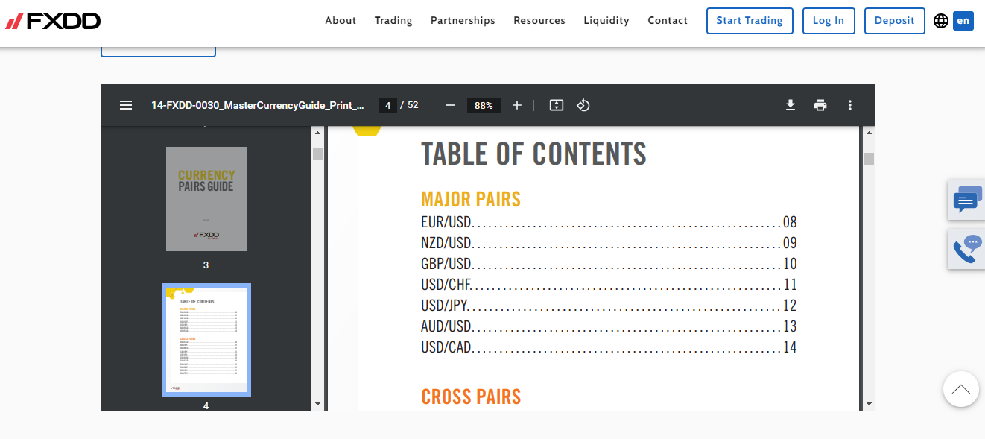Viewport: 985px width, 439px height.
Task: Click the Start Trading button
Action: tap(750, 21)
